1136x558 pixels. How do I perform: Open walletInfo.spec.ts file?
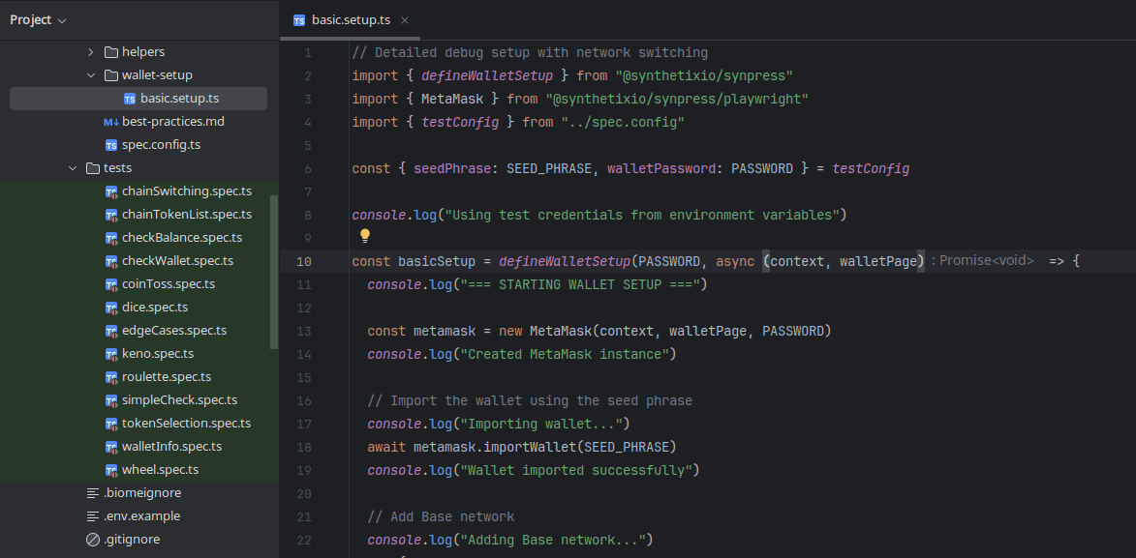tap(171, 447)
